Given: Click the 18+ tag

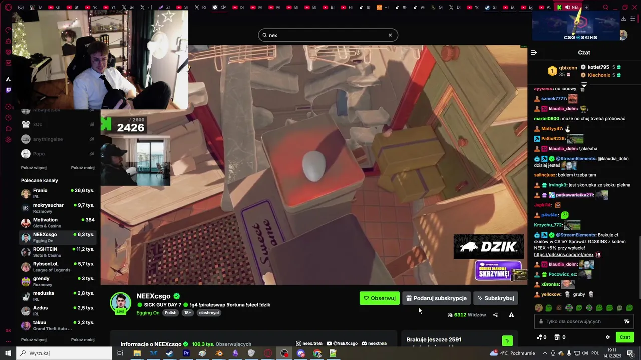Looking at the screenshot, I should (187, 313).
